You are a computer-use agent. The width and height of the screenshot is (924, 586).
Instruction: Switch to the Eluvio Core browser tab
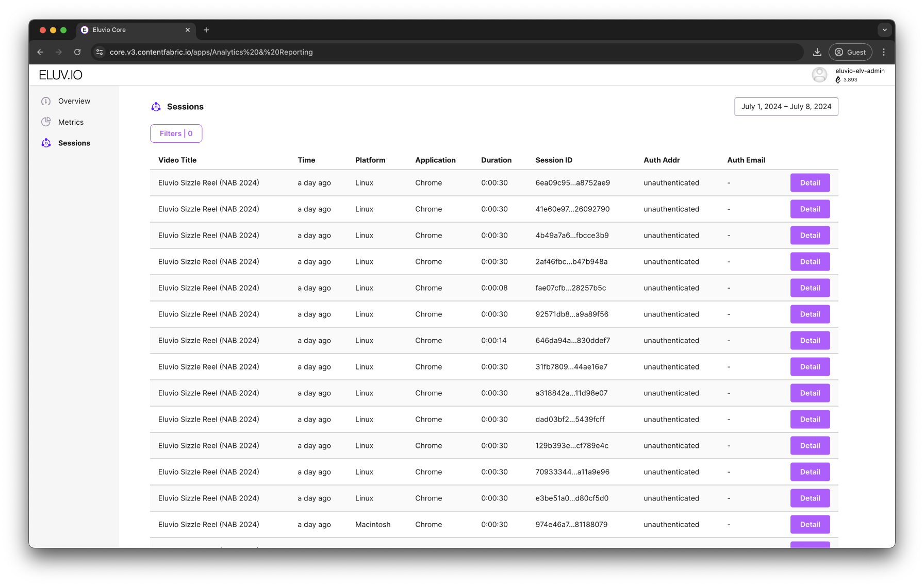[x=136, y=30]
